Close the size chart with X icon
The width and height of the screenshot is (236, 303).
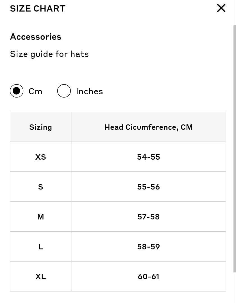point(221,8)
